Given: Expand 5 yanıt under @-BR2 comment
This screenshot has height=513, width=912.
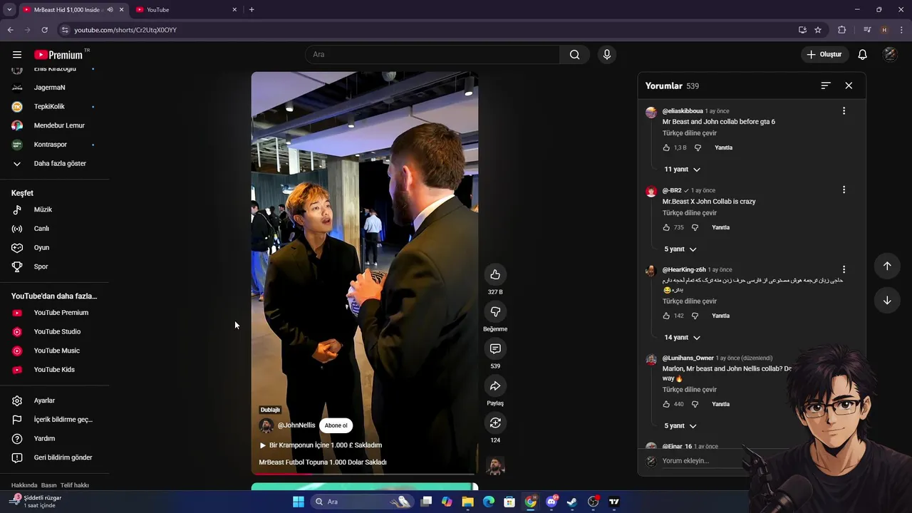Looking at the screenshot, I should coord(680,249).
